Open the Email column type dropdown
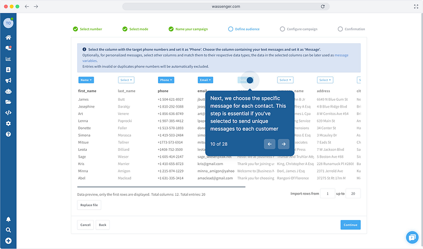This screenshot has height=249, width=423. point(206,80)
